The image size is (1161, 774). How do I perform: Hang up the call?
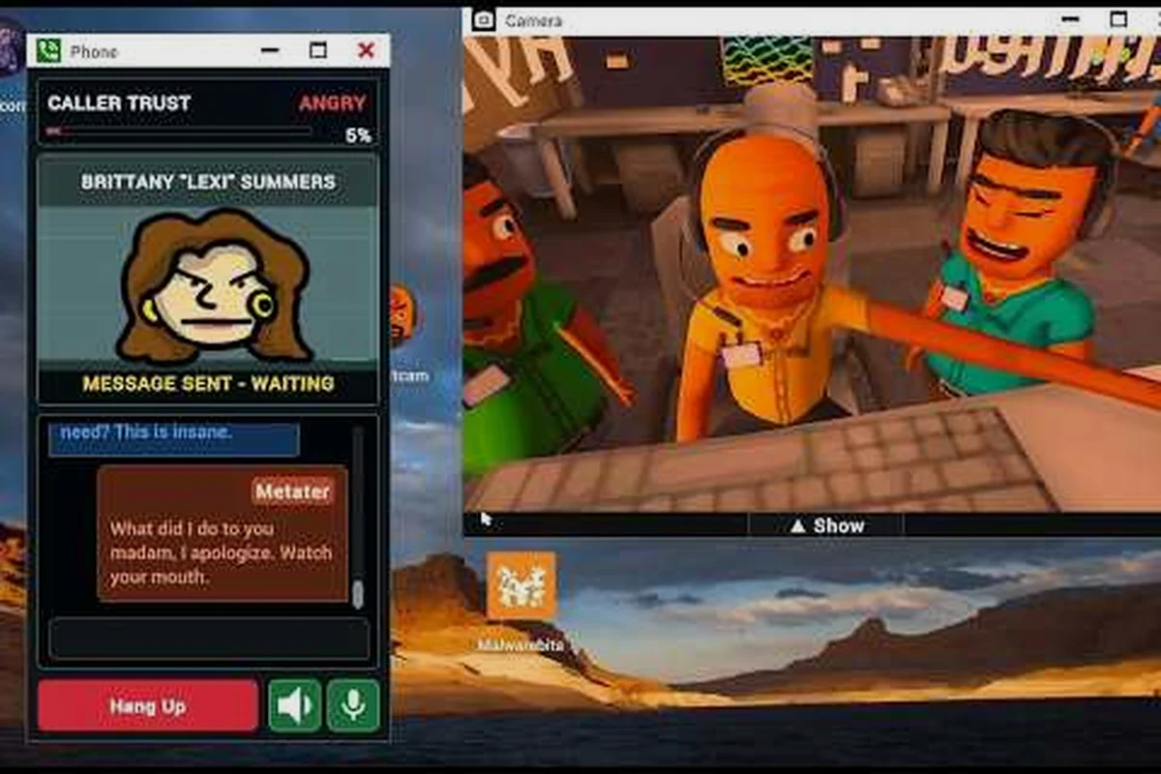tap(148, 705)
